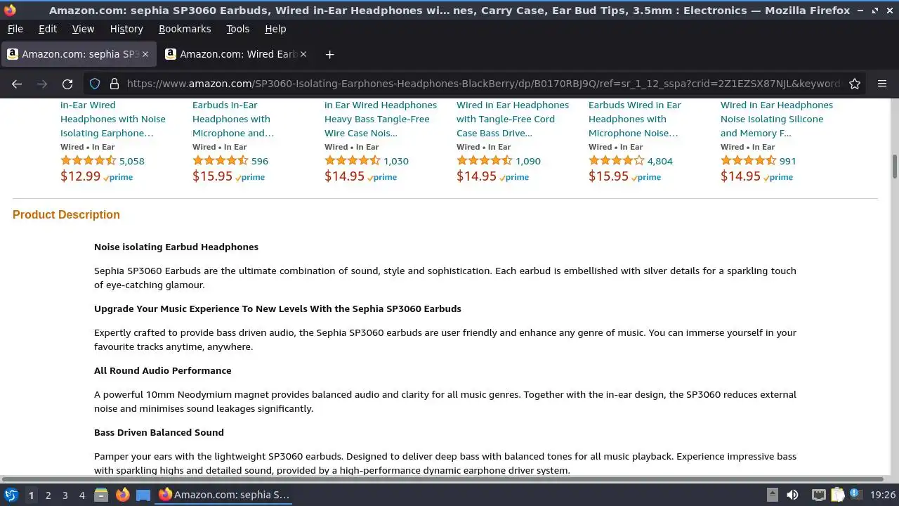Click the vertical page scrollbar thumb
899x506 pixels.
[x=894, y=167]
